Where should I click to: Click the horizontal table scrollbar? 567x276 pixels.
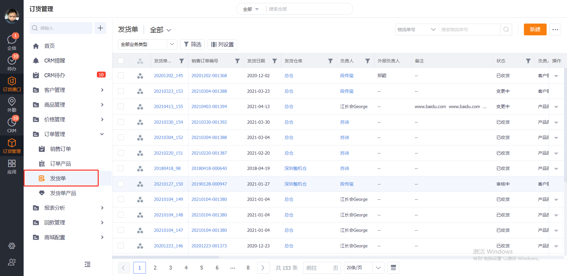point(166,257)
